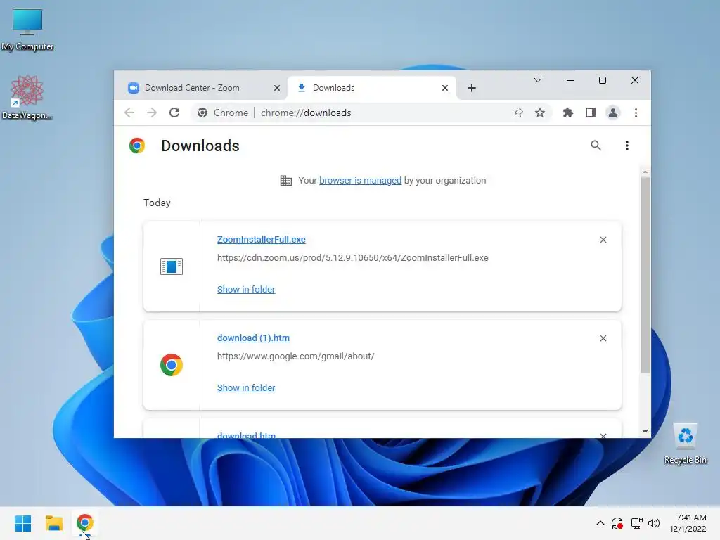
Task: Reload the downloads page
Action: [x=174, y=112]
